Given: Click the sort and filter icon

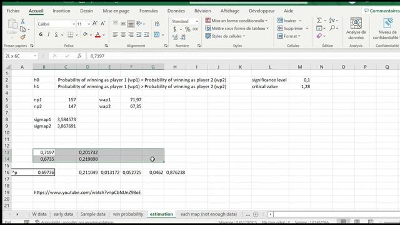Looking at the screenshot, I should tap(332, 20).
